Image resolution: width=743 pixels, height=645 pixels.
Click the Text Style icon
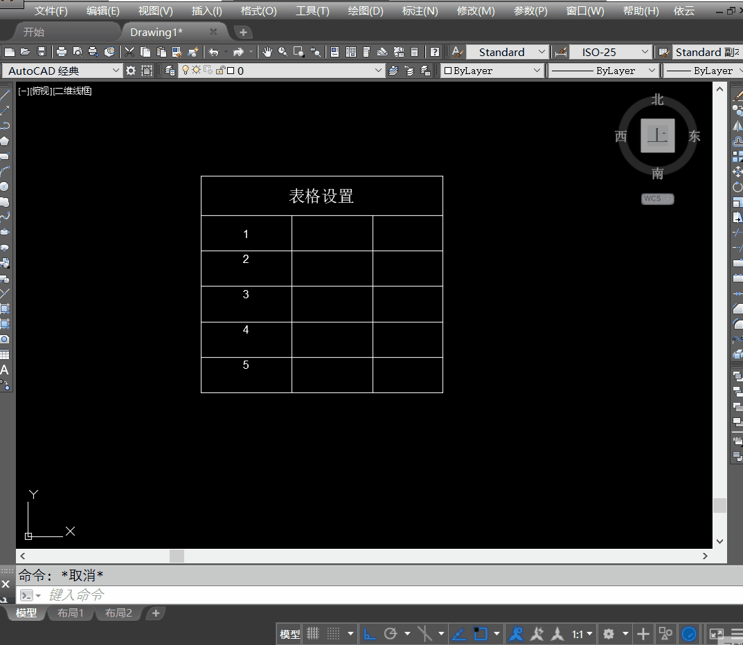[457, 52]
